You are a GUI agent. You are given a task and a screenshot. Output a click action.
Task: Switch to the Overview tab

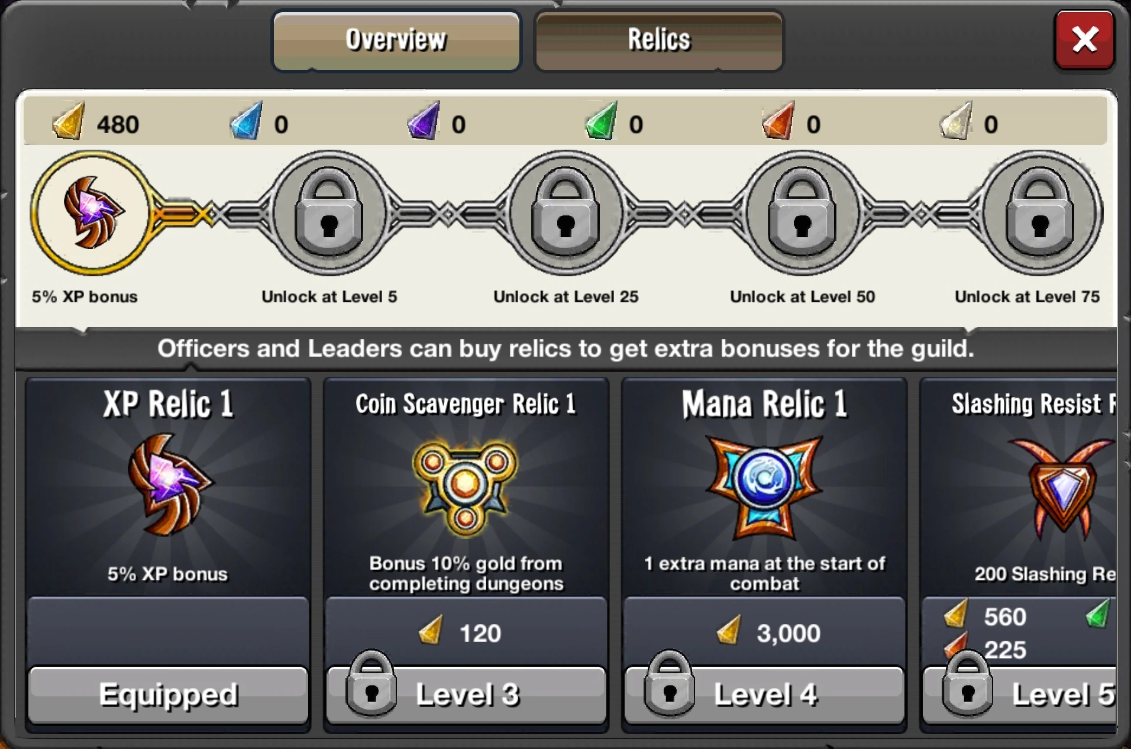click(396, 41)
